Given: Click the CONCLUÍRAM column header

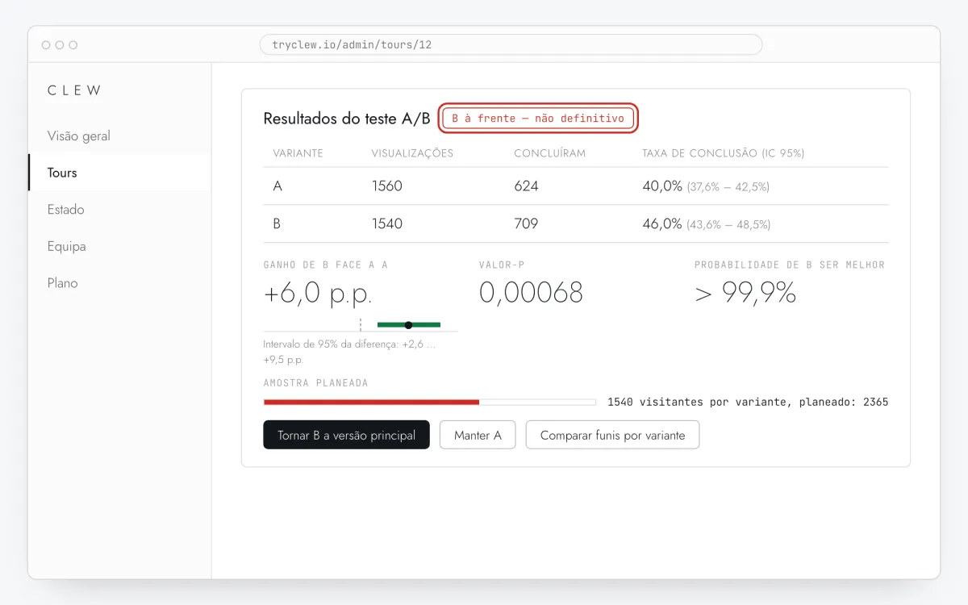Looking at the screenshot, I should pos(550,153).
